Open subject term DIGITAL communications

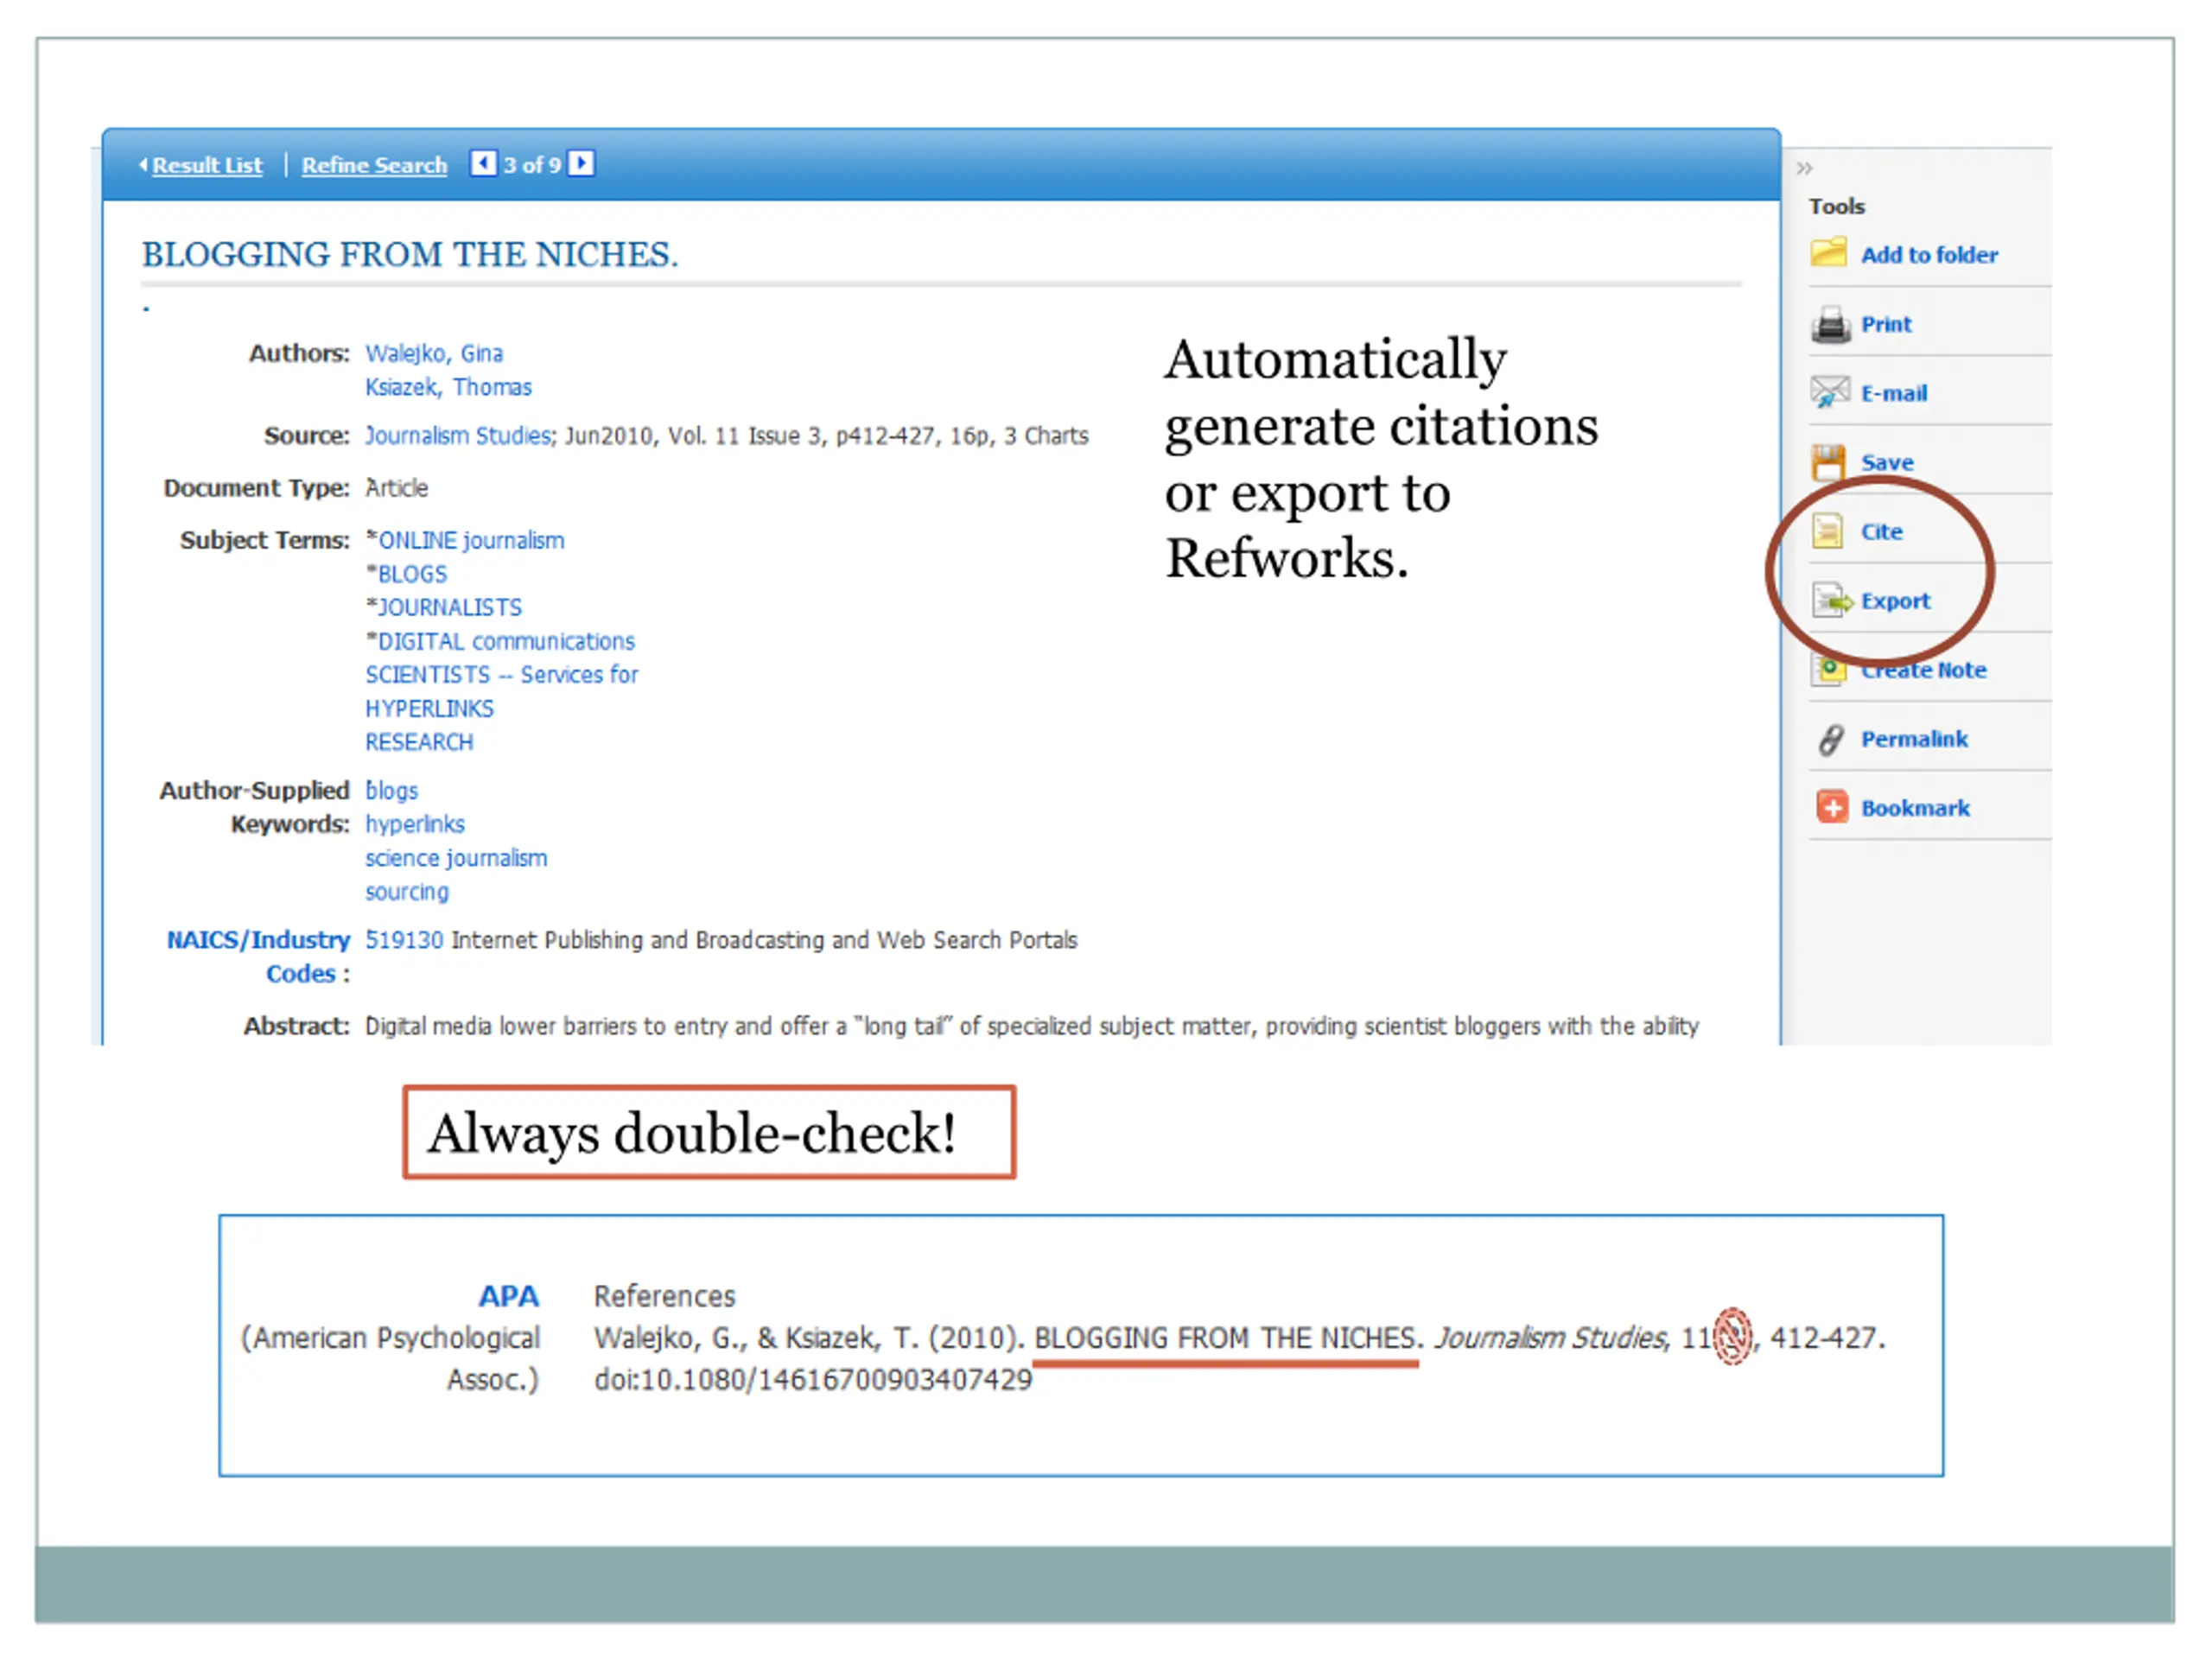click(505, 641)
